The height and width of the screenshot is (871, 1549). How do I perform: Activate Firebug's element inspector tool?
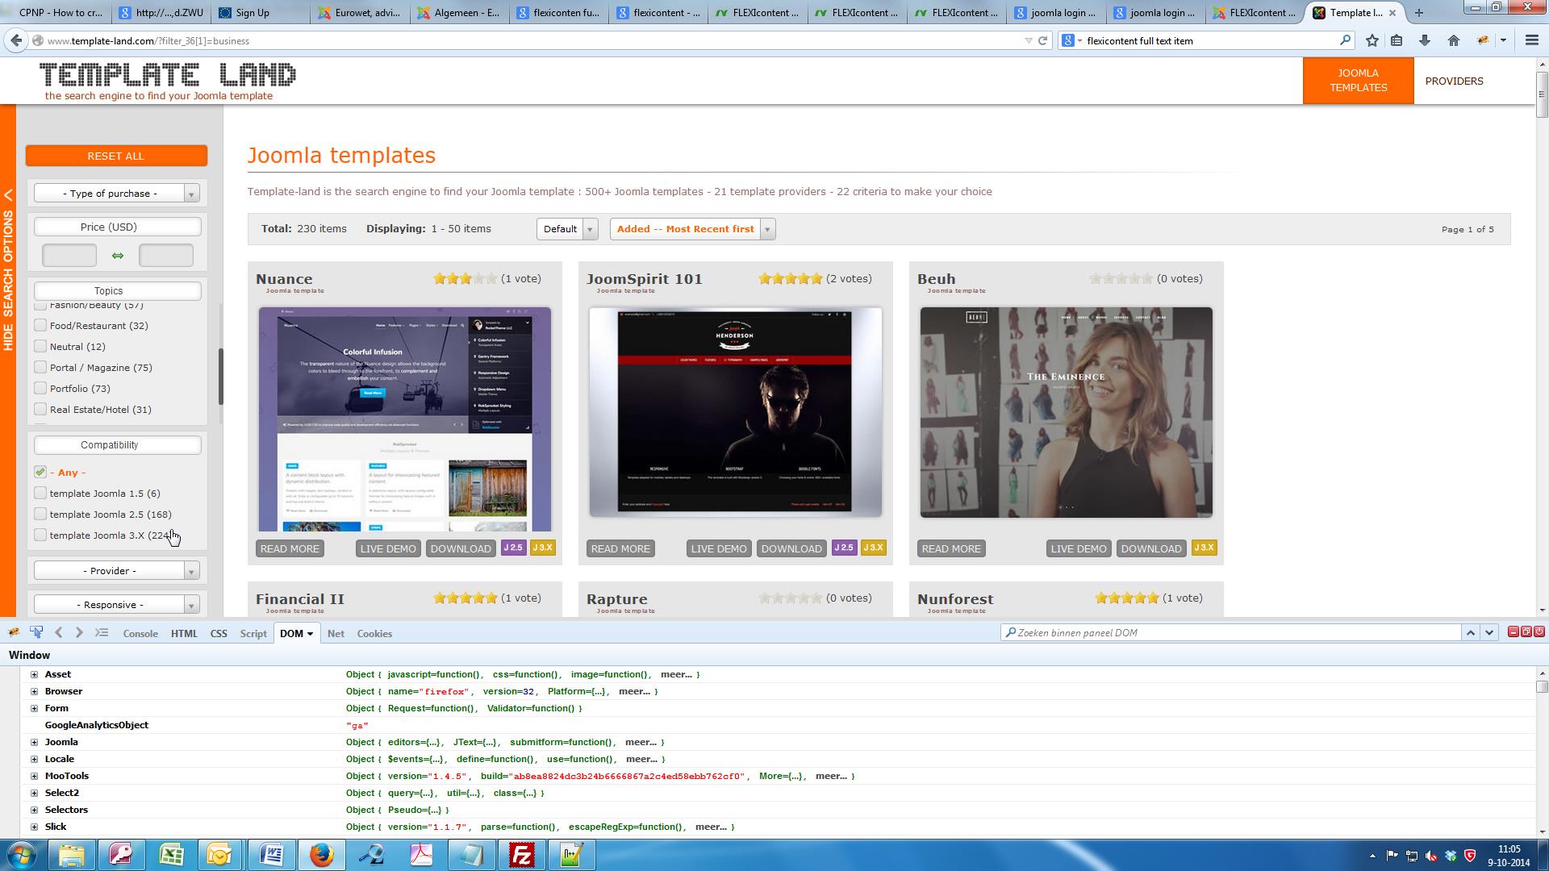coord(36,633)
